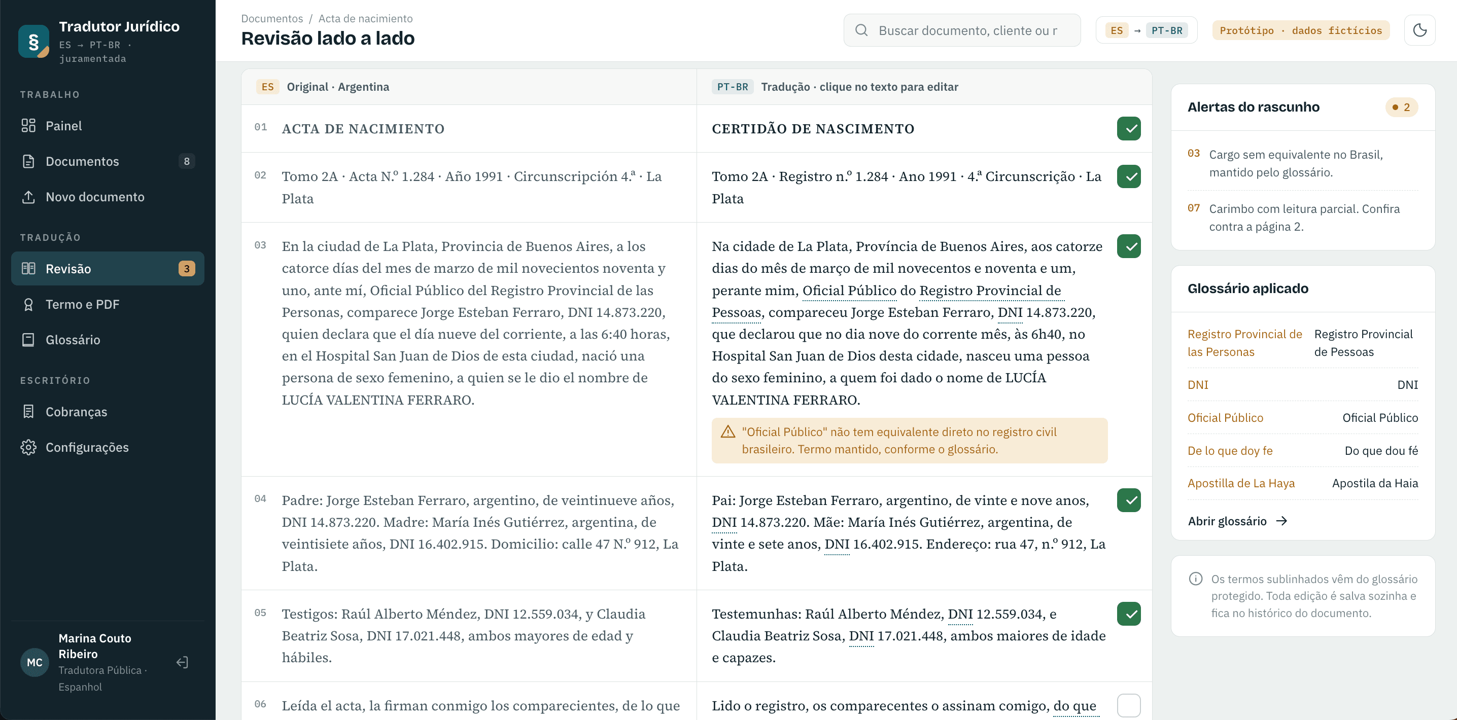Click original text of segment 05 Testigos
The width and height of the screenshot is (1457, 720).
coord(463,635)
